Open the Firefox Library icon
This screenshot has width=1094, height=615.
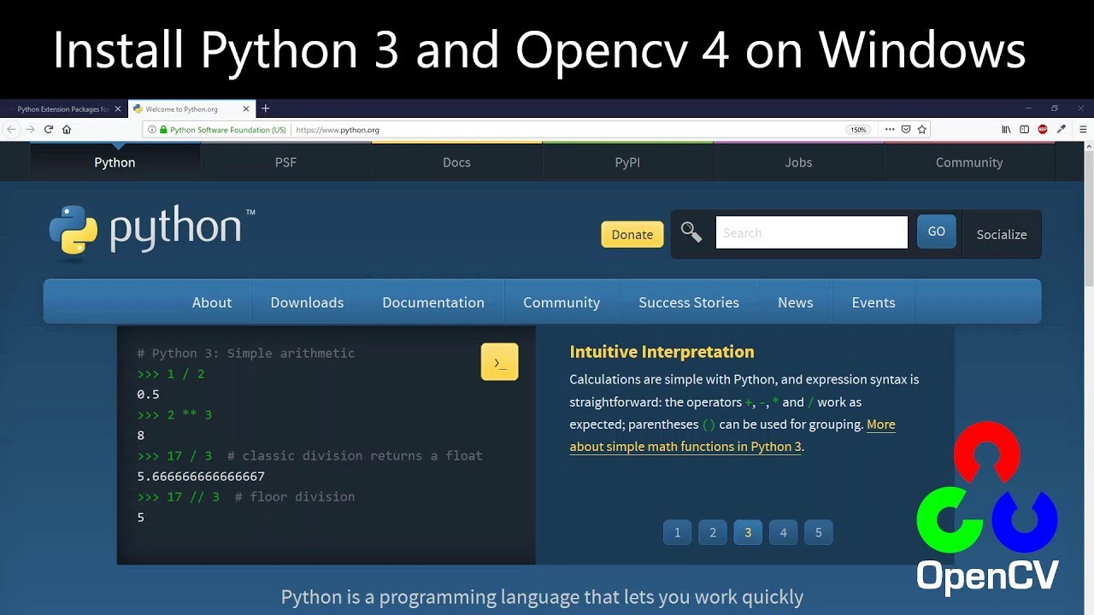tap(1006, 130)
